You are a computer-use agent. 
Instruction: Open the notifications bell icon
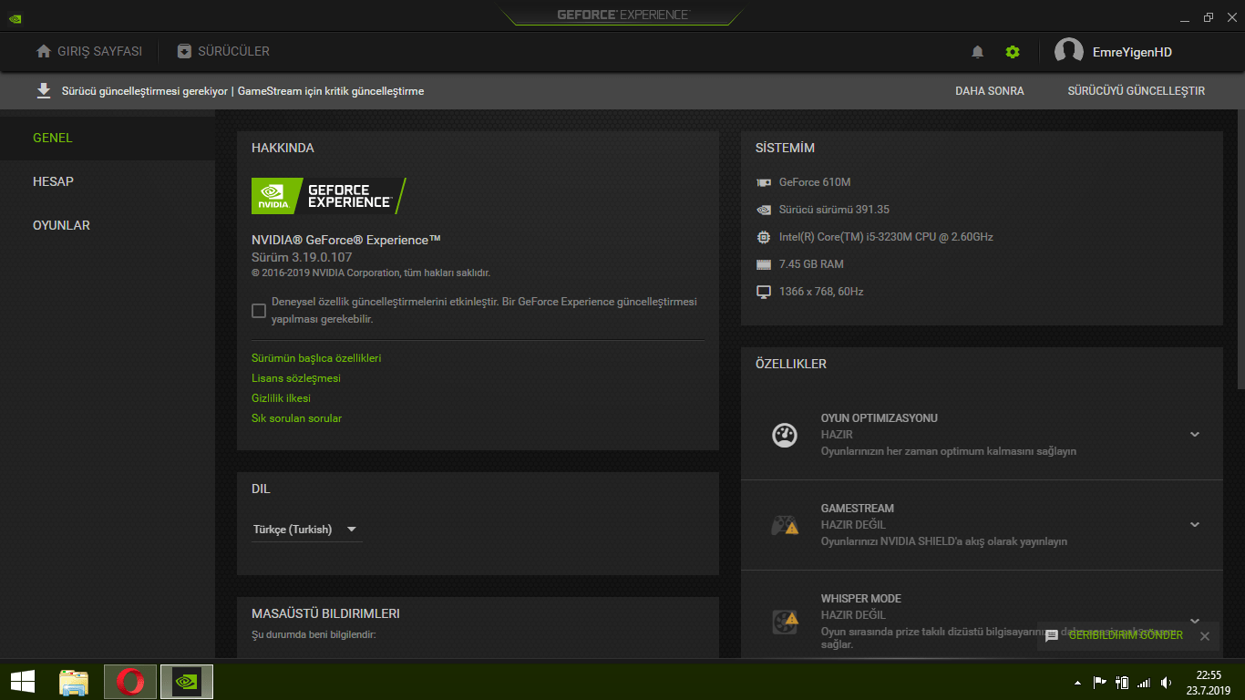[x=978, y=52]
